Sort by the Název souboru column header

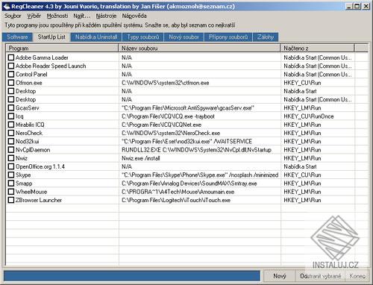(x=200, y=48)
